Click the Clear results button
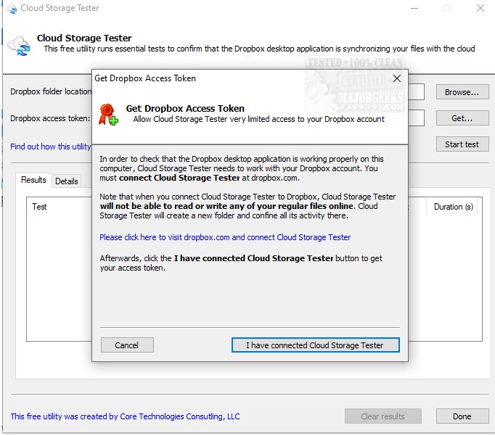 (382, 416)
